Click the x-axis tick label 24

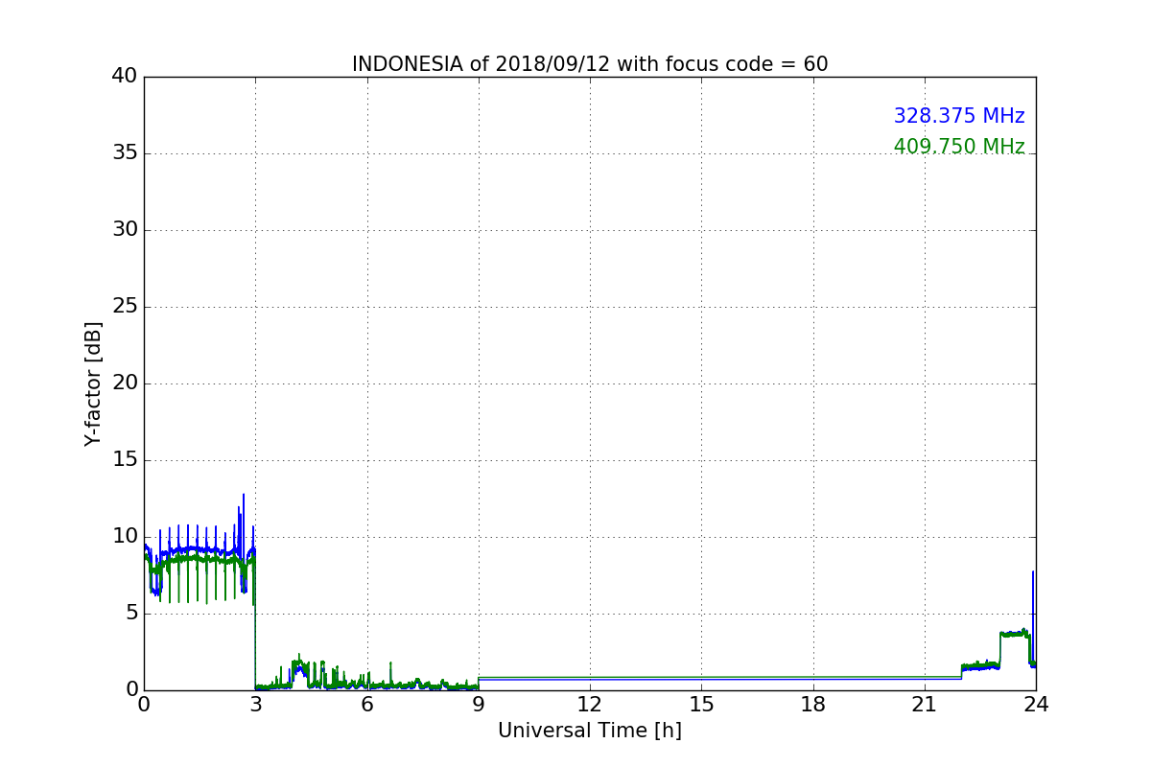click(x=1036, y=705)
